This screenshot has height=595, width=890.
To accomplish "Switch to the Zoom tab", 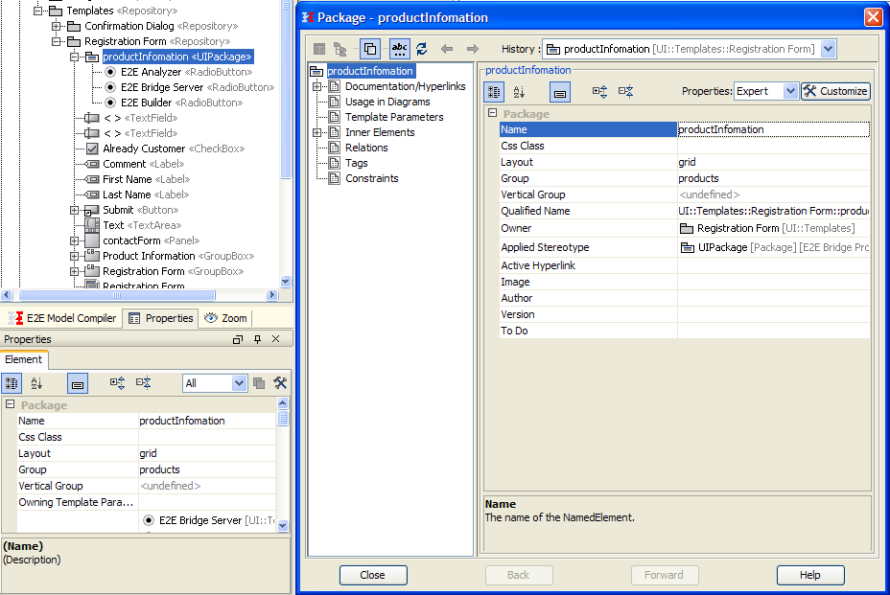I will click(x=226, y=318).
